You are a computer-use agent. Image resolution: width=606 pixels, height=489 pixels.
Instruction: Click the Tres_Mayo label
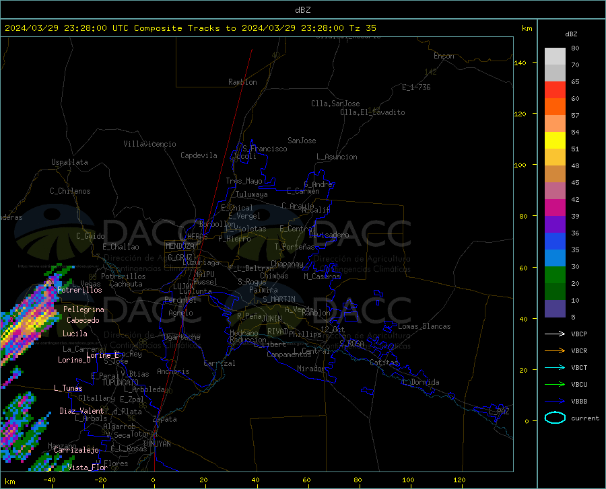244,181
